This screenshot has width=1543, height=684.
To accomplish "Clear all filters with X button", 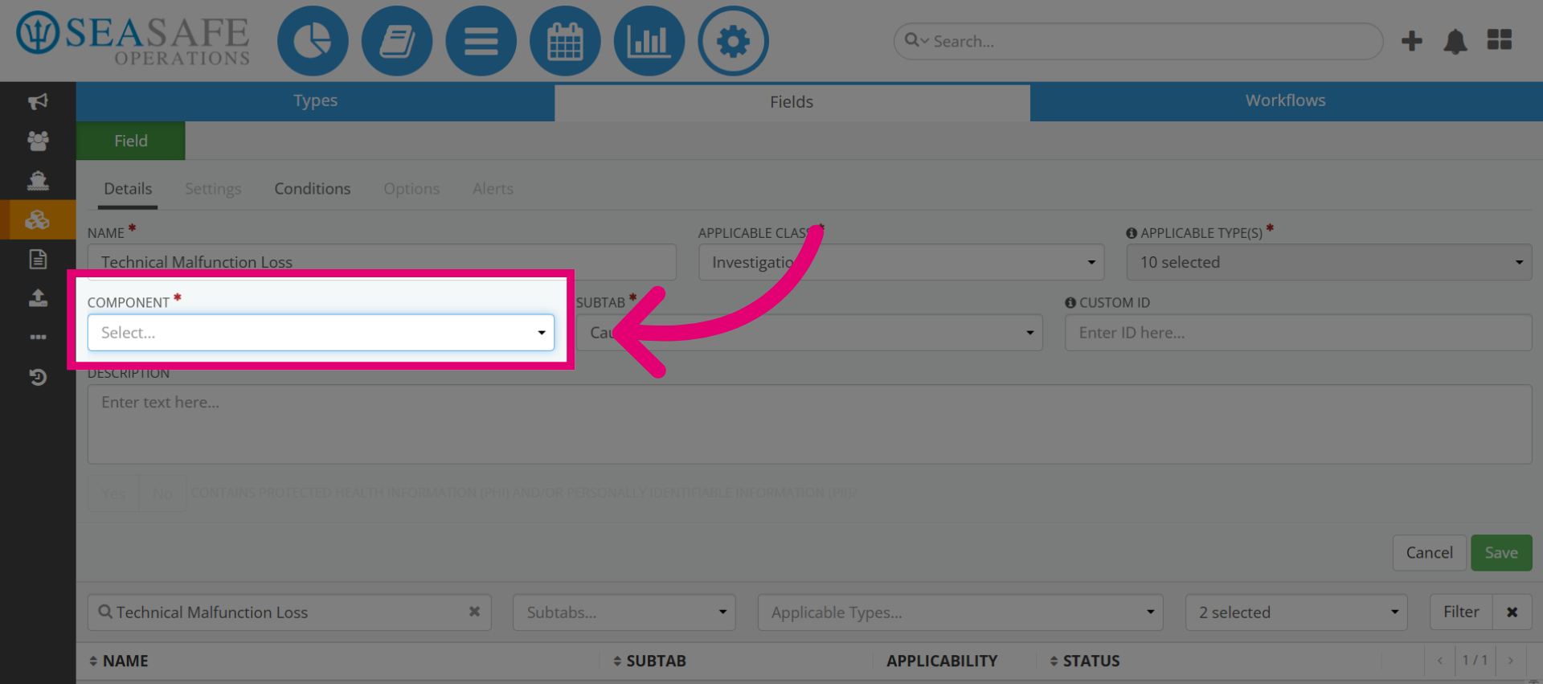I will point(1512,612).
